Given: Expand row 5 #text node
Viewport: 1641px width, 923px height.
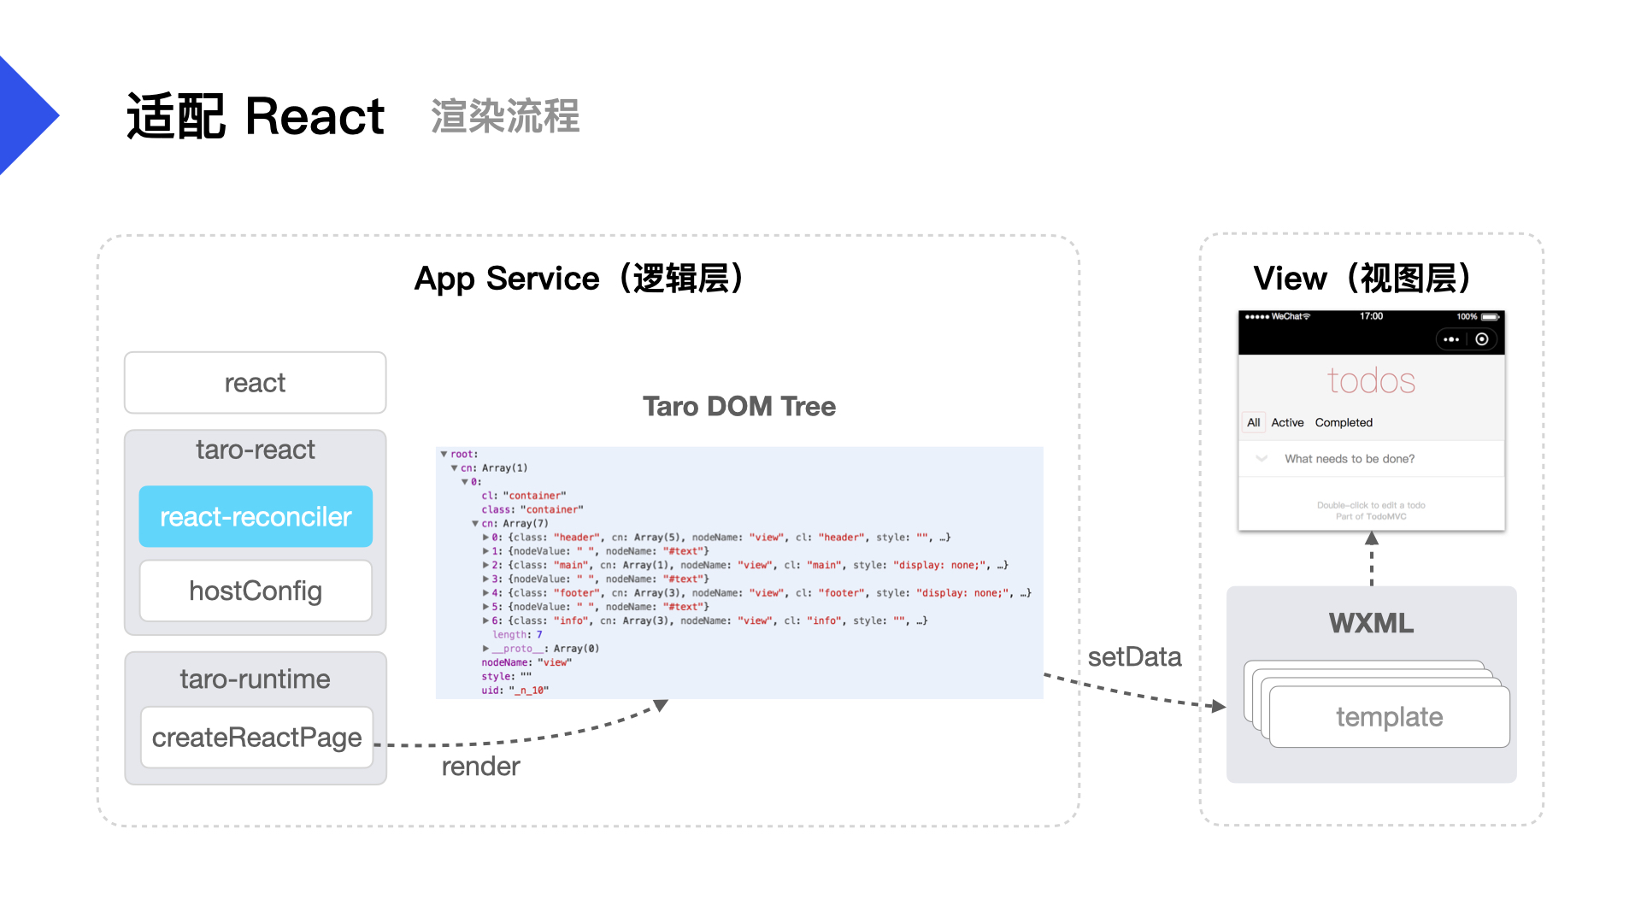Looking at the screenshot, I should pos(485,607).
